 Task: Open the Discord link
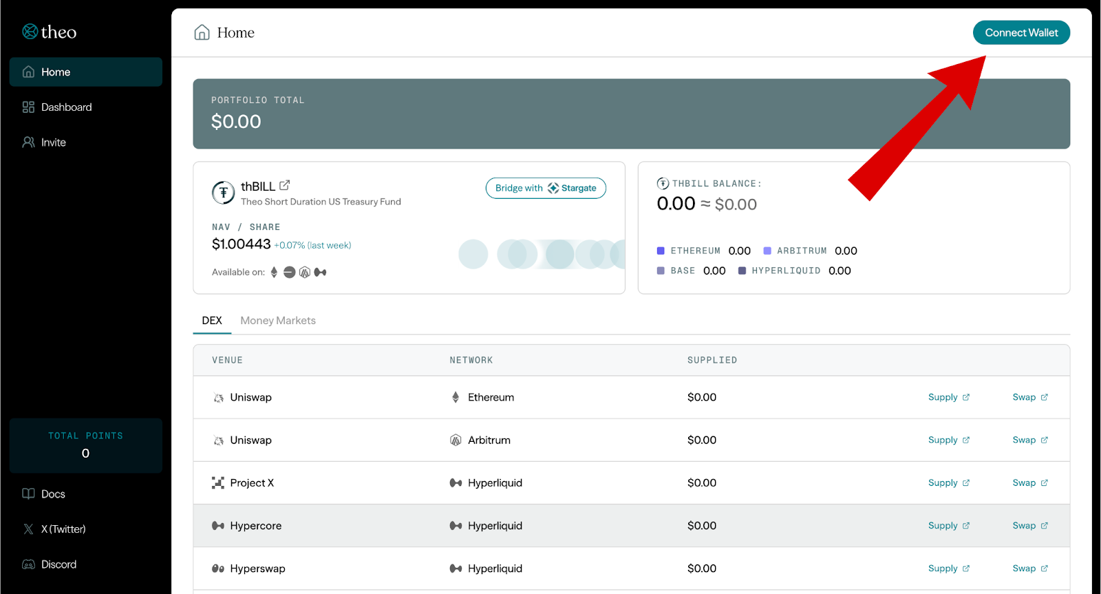coord(50,564)
